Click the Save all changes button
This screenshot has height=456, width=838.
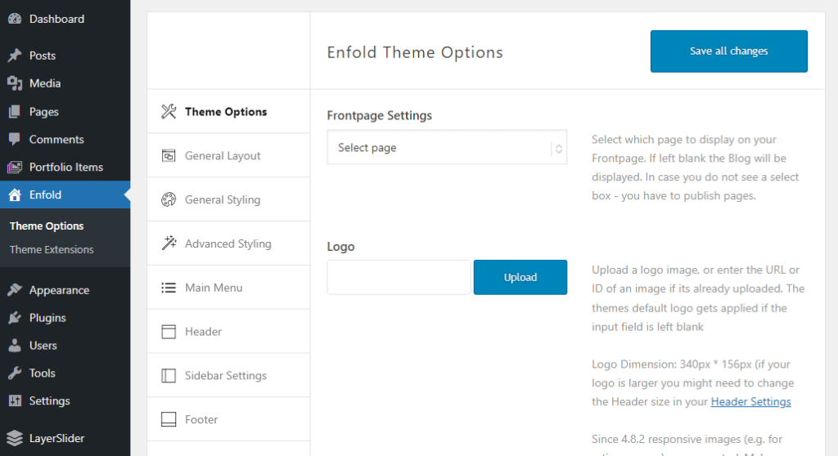729,51
